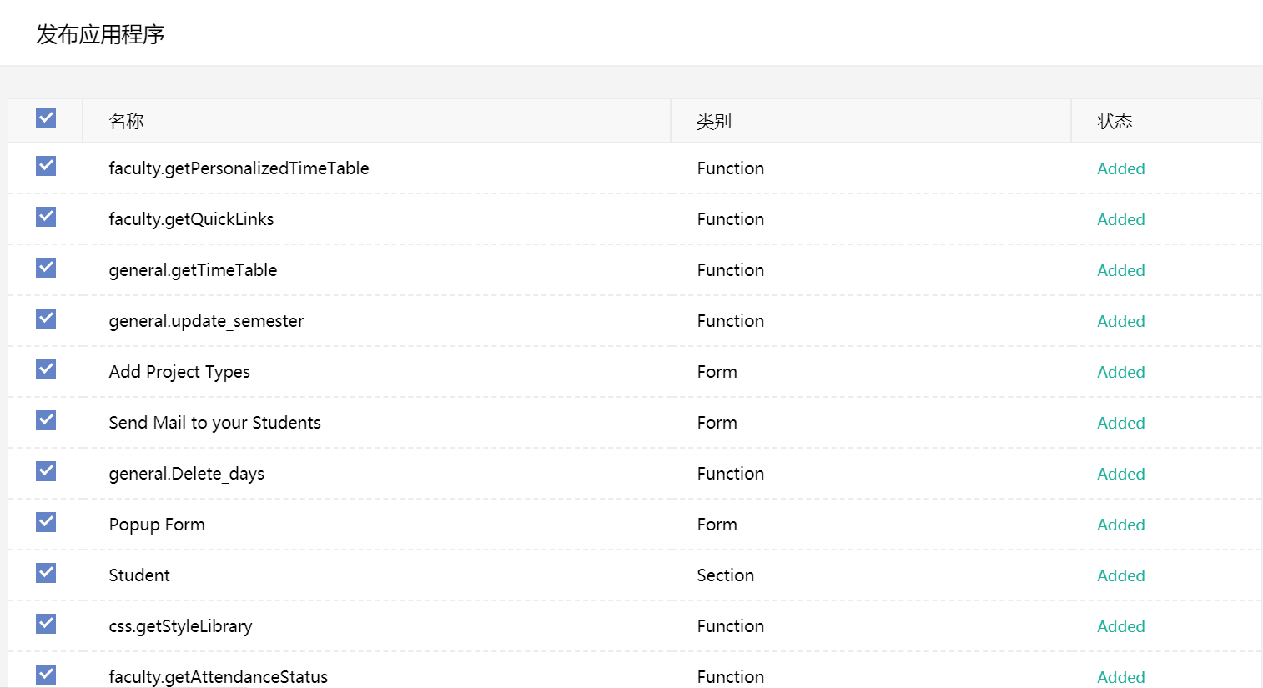Click the 类别 column header
Screen dimensions: 1263x688
(714, 122)
